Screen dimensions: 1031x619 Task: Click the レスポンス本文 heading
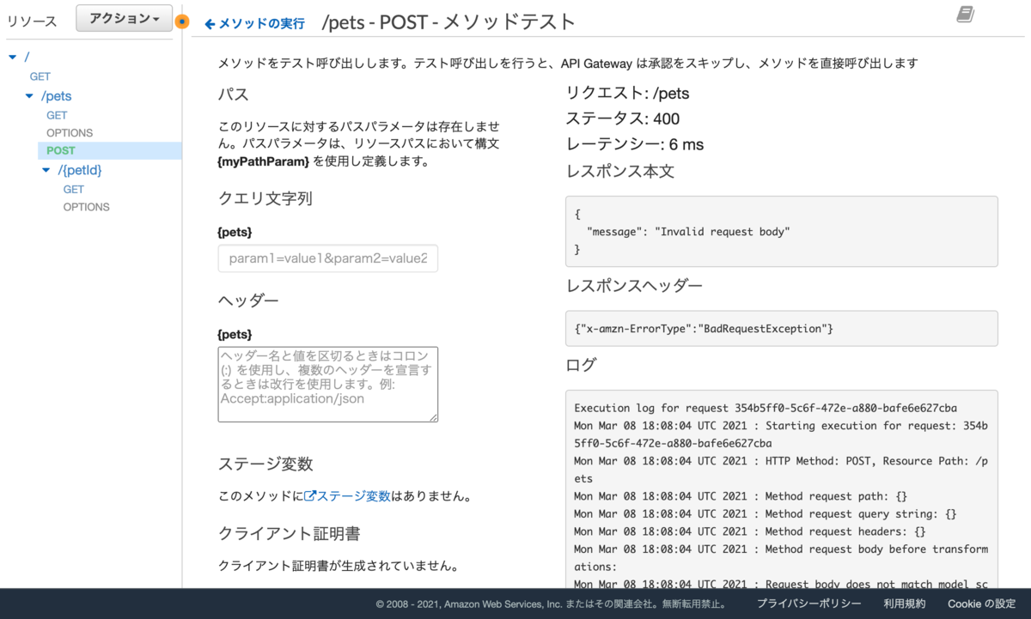[x=620, y=171]
